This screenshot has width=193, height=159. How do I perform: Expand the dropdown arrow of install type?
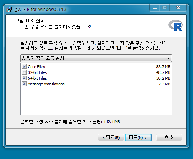169,58
